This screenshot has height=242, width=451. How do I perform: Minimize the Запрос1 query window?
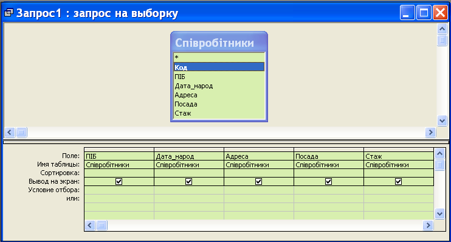pyautogui.click(x=407, y=13)
